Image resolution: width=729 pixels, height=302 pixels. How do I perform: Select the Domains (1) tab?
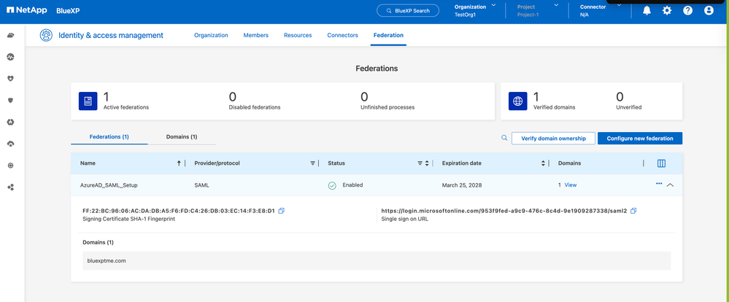[182, 136]
